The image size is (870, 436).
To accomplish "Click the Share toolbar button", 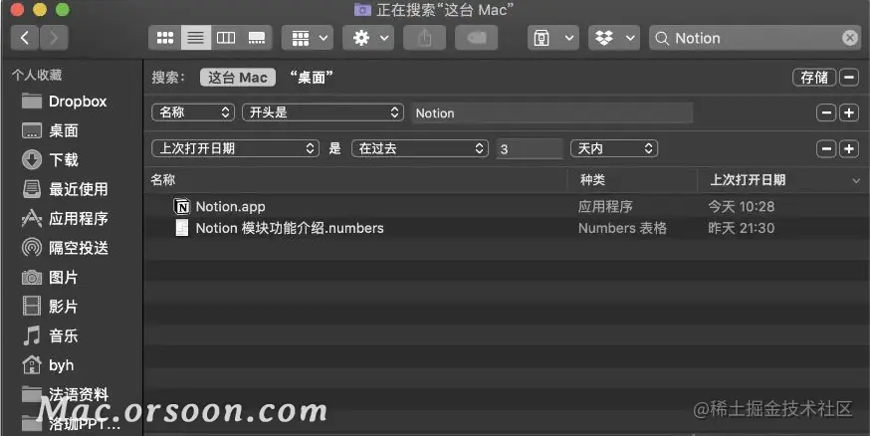I will (x=424, y=38).
